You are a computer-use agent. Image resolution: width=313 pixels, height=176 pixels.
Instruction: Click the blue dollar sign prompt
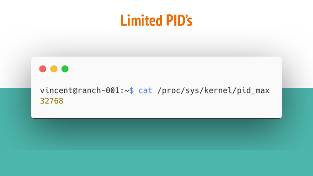(131, 90)
